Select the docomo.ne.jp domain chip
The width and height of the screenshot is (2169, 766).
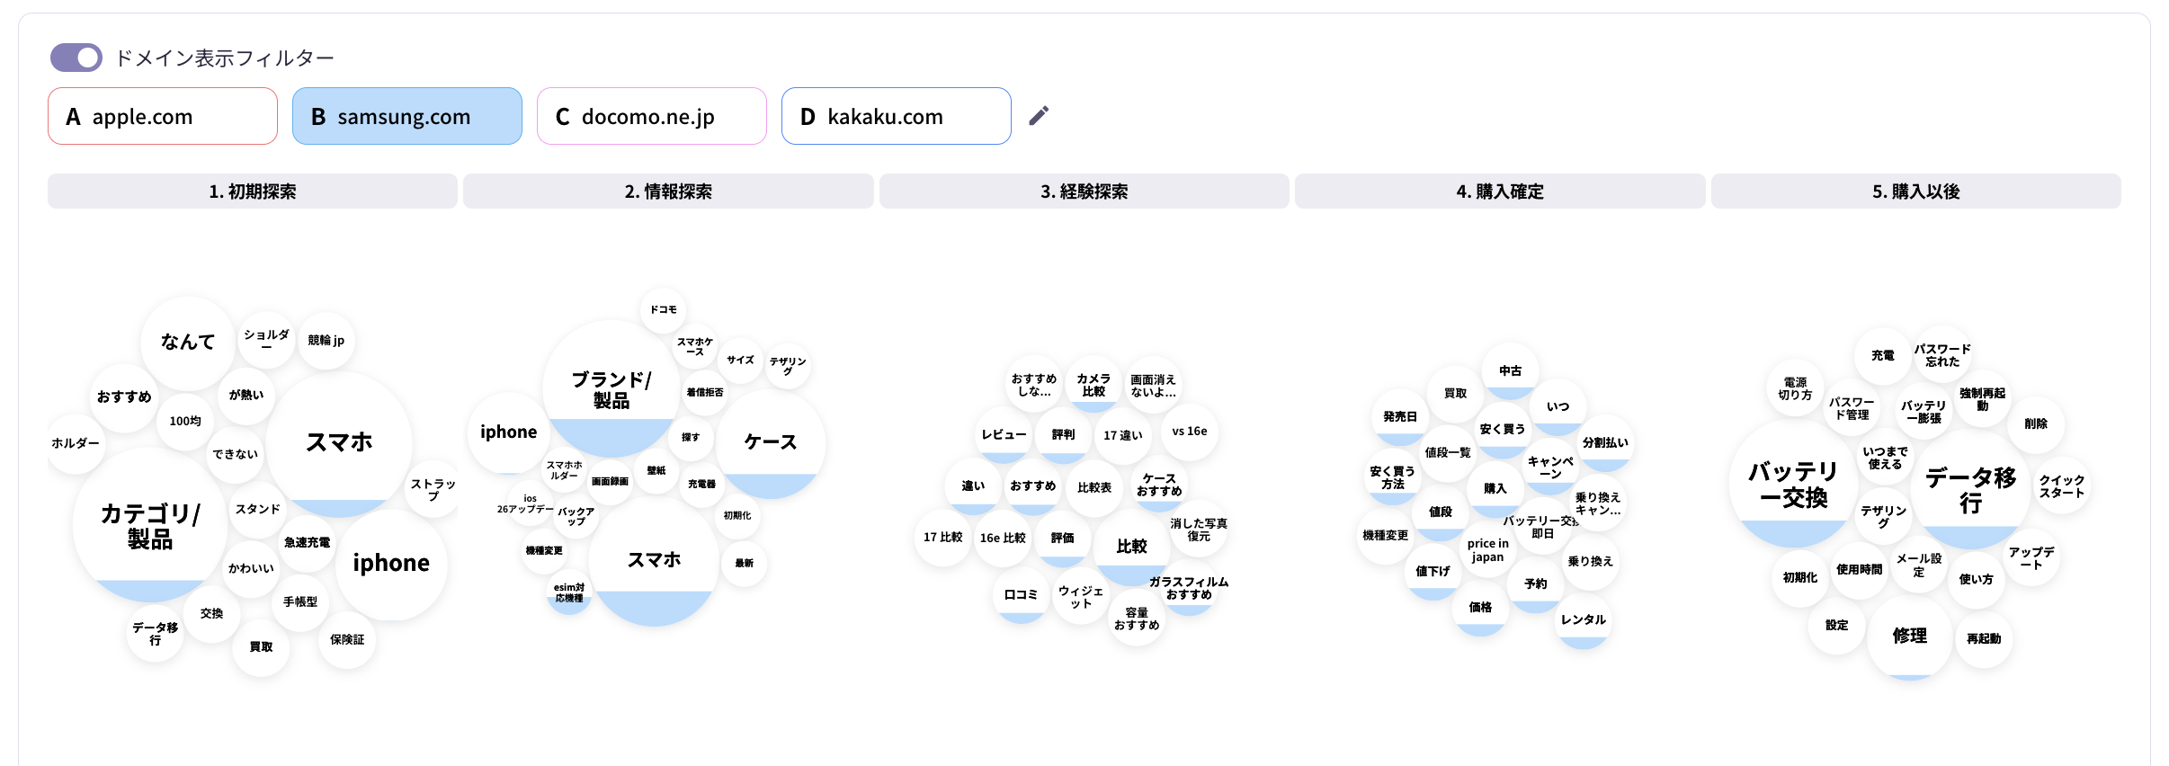[x=652, y=116]
